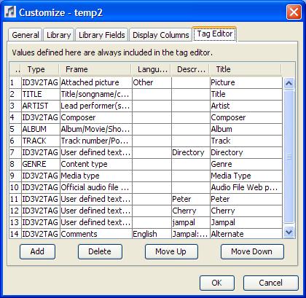Close the Customize - temp2 dialog
The image size is (306, 298).
[x=294, y=12]
